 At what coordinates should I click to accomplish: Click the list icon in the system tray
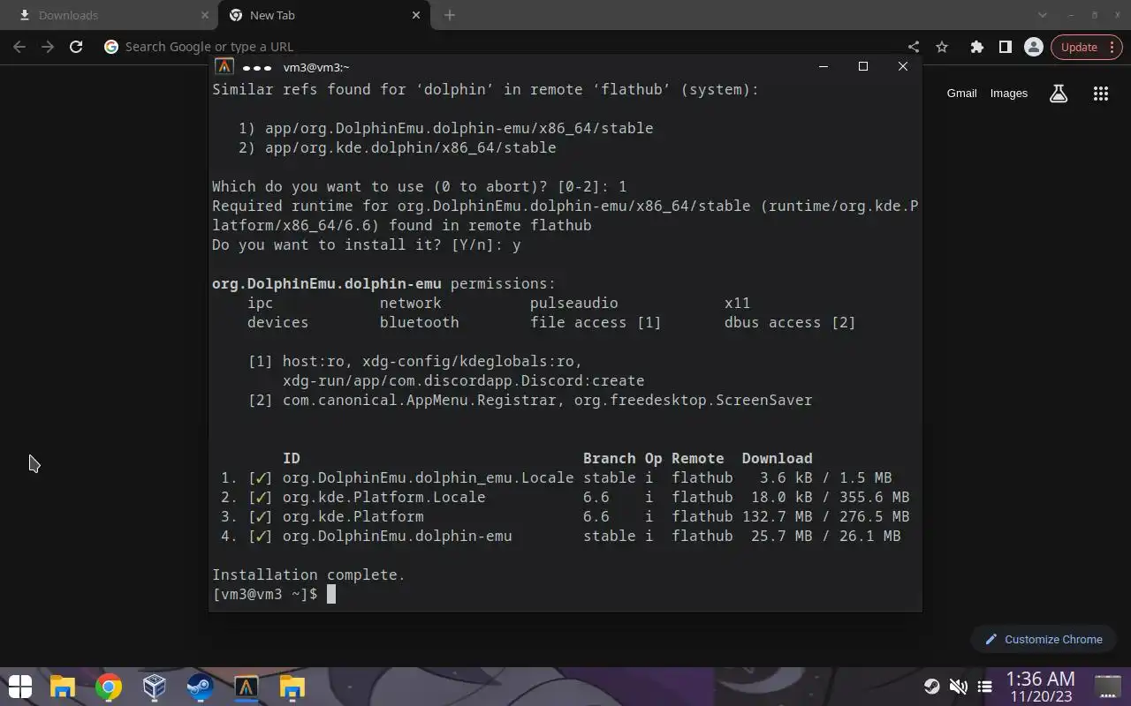pyautogui.click(x=984, y=687)
